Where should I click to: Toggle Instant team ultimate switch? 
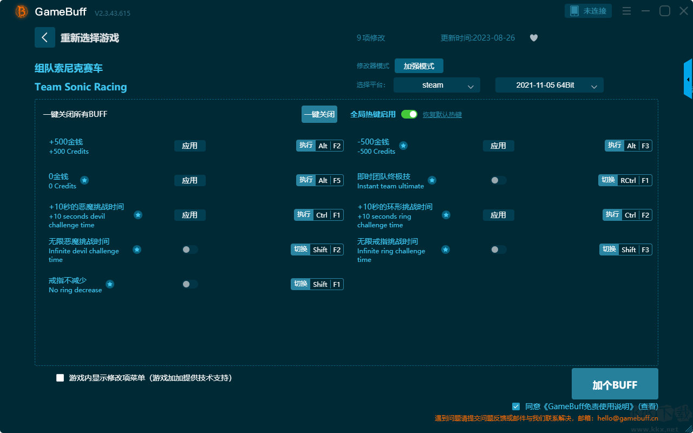click(x=499, y=180)
